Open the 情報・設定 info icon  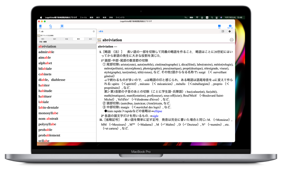click(x=230, y=26)
